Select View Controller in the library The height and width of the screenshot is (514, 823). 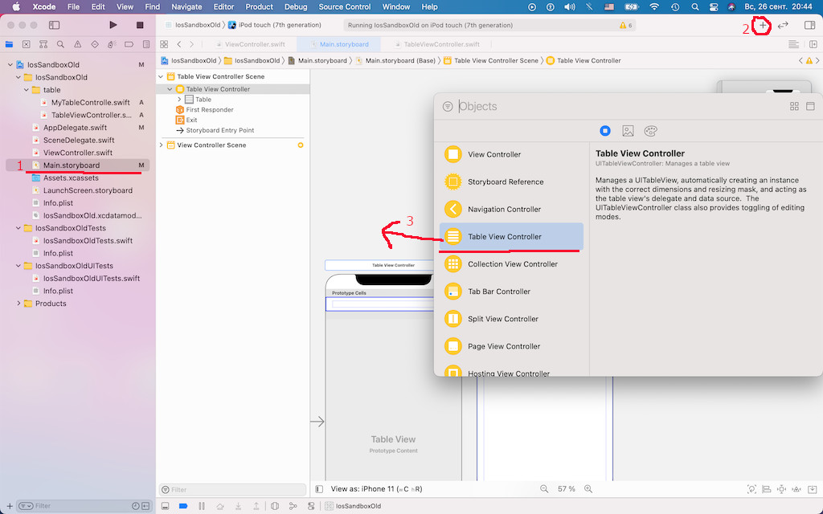pos(511,155)
